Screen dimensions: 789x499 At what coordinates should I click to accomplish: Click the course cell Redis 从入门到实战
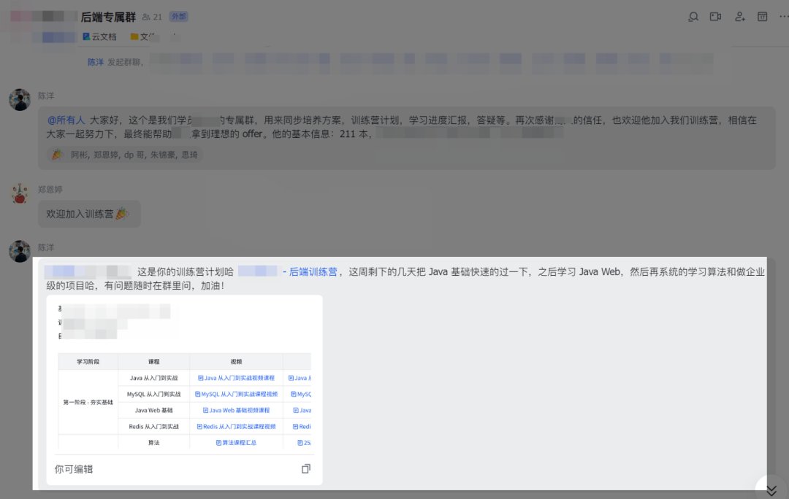154,426
